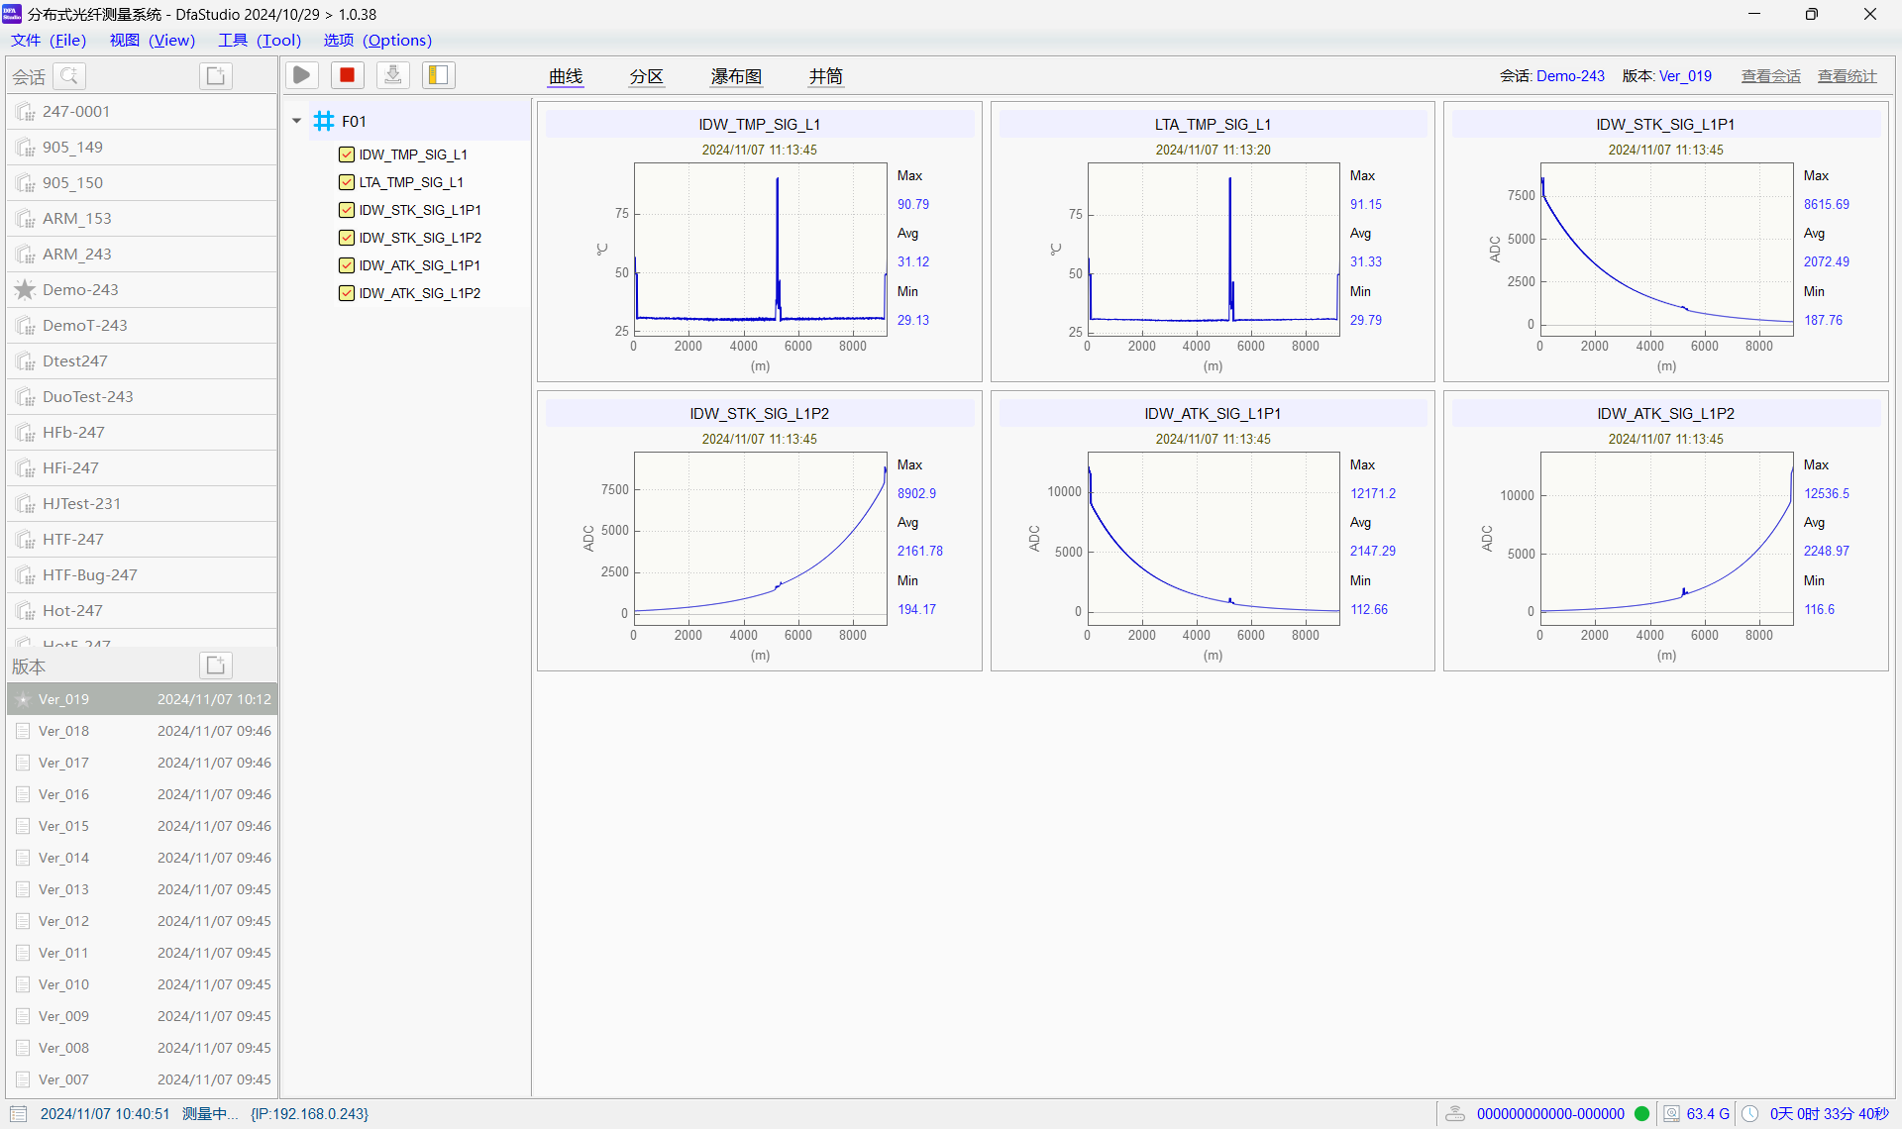1902x1129 pixels.
Task: Click the F01 grid channel icon
Action: tap(324, 121)
